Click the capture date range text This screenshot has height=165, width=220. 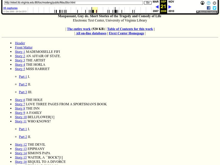pos(15,12)
